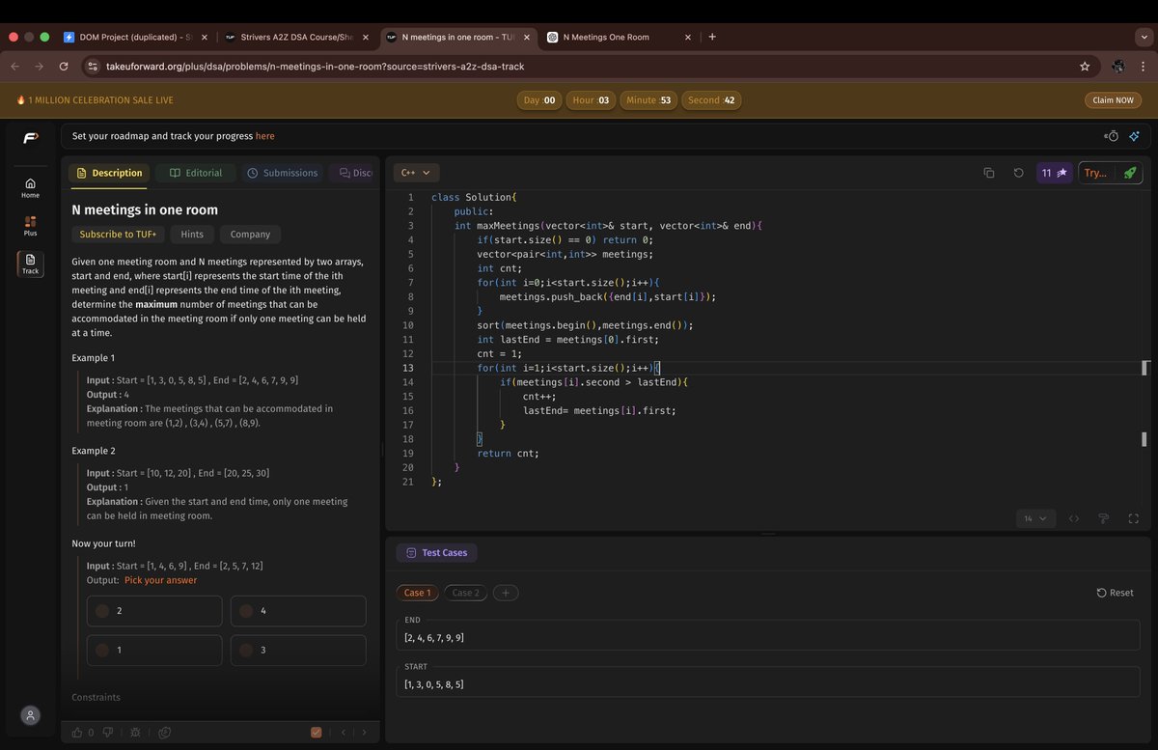Image resolution: width=1158 pixels, height=750 pixels.
Task: Click the 'return cnt;' line in editor
Action: (x=508, y=454)
